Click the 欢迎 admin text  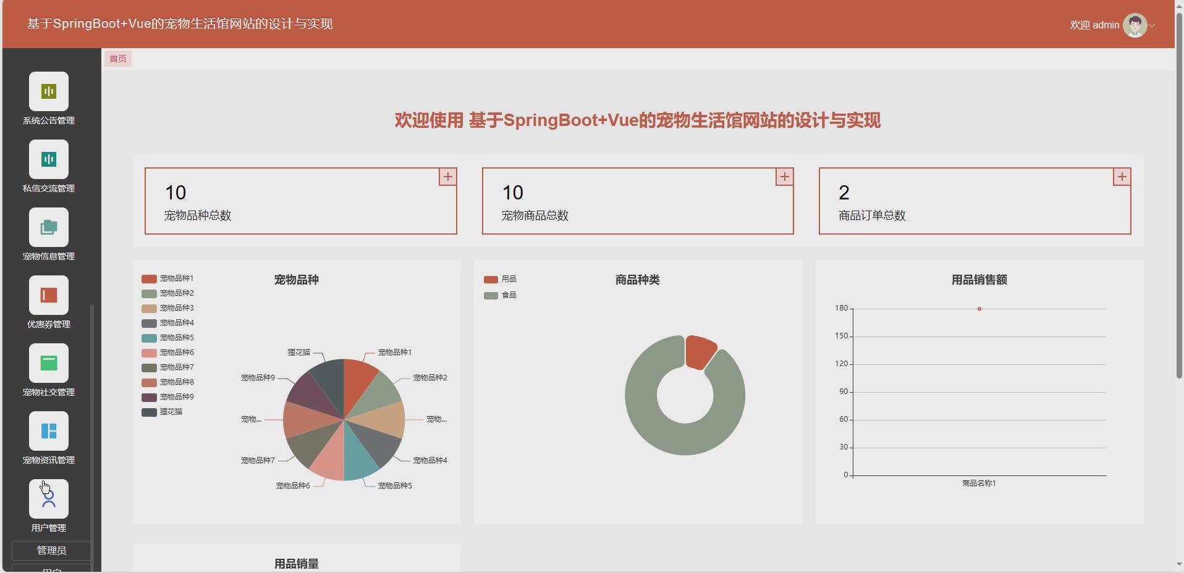[1094, 25]
